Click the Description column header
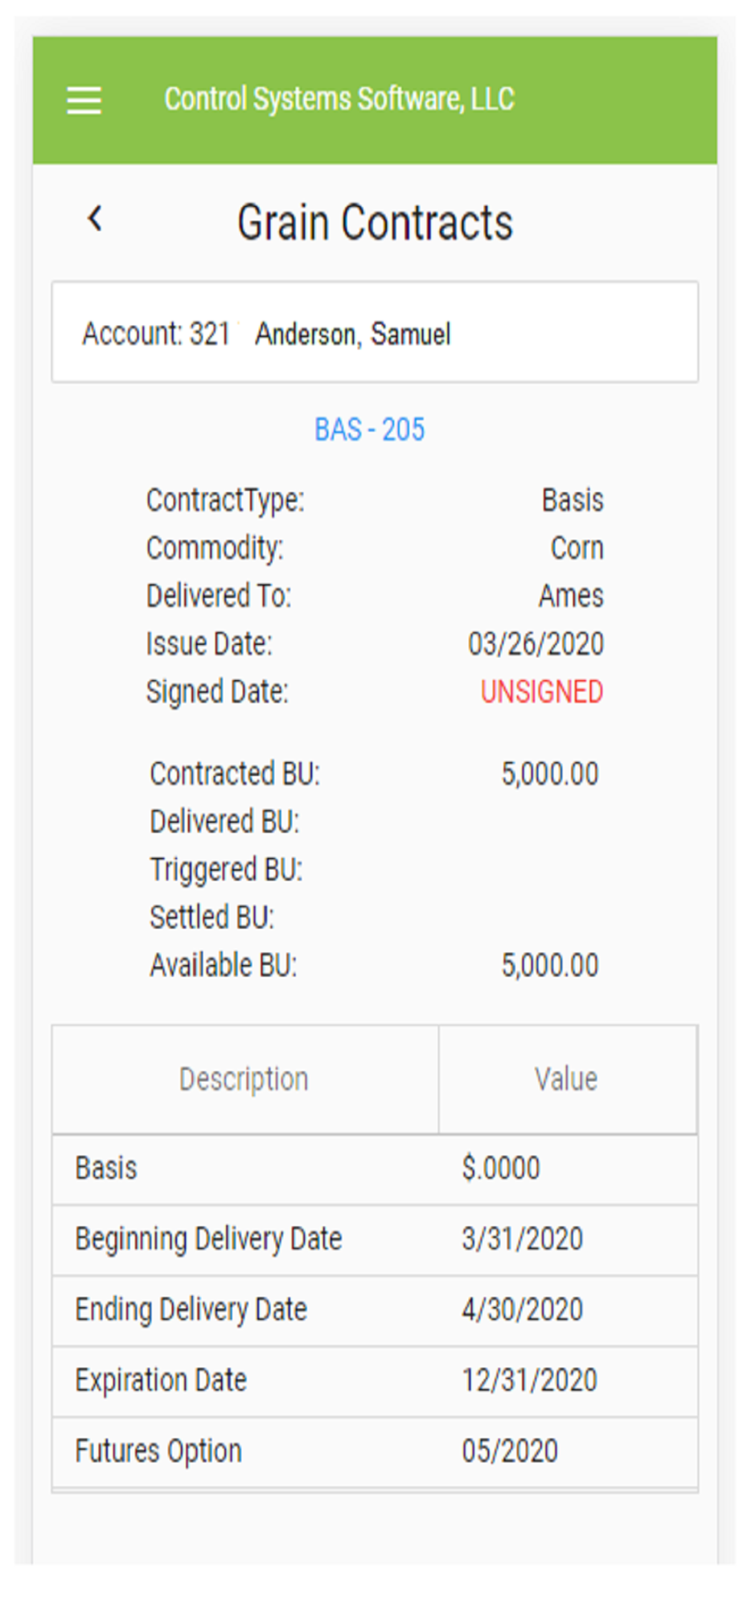The height and width of the screenshot is (1610, 743). click(x=244, y=1079)
